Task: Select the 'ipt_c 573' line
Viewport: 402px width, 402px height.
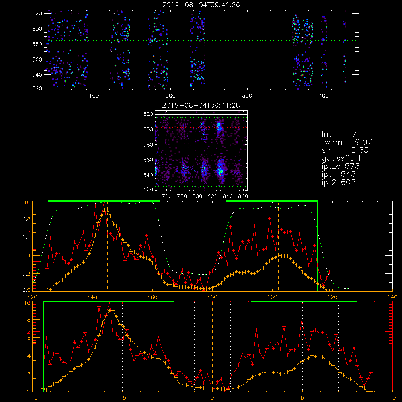Action: coord(341,166)
